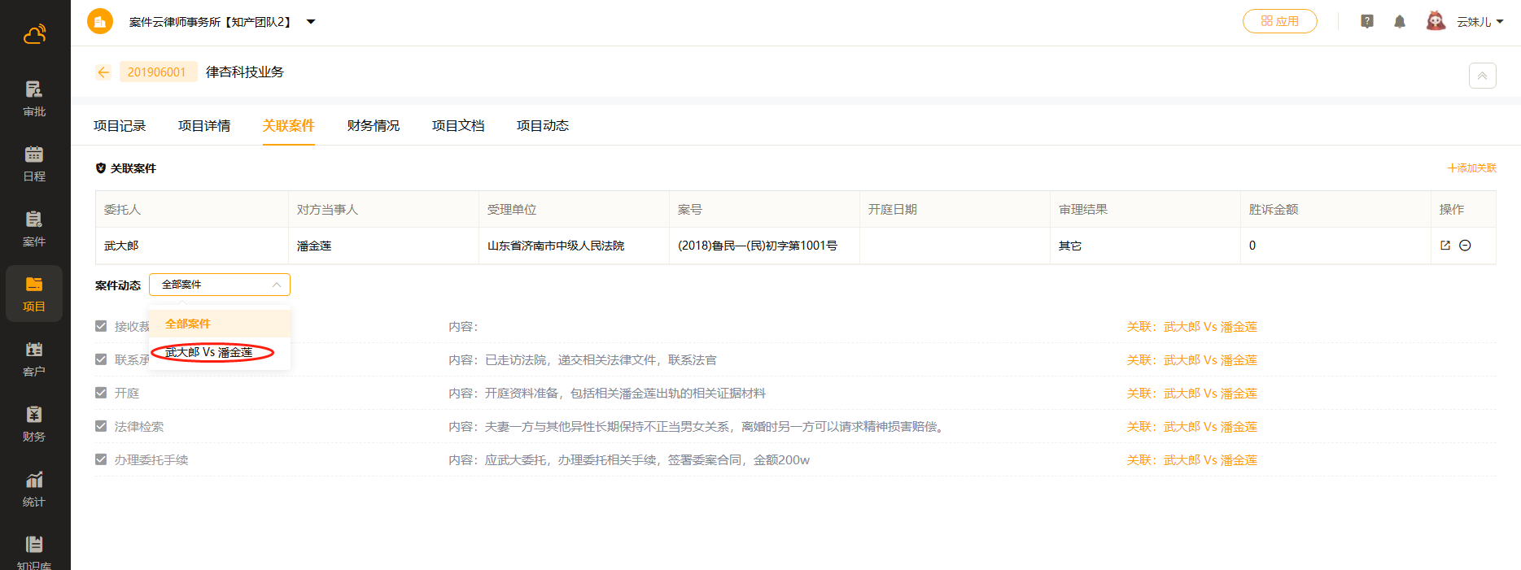
Task: Open the 财务 finance sidebar icon
Action: (34, 423)
